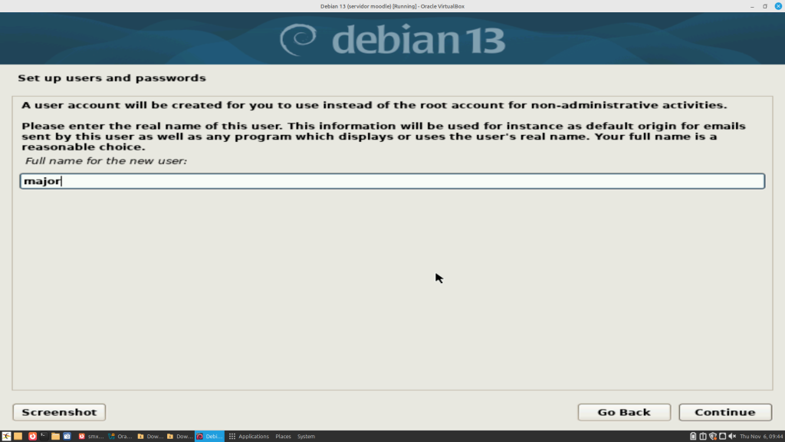The image size is (785, 442).
Task: Open the Applications menu in the panel
Action: [x=249, y=437]
